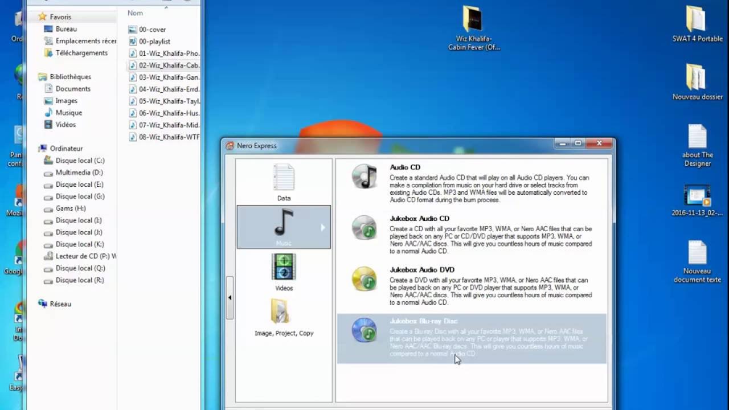Open Lecteur de CD (P:) drive
This screenshot has height=410, width=729.
pyautogui.click(x=80, y=256)
